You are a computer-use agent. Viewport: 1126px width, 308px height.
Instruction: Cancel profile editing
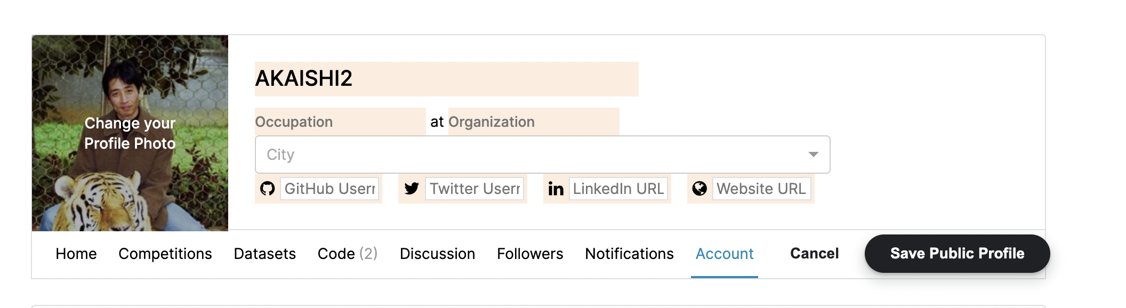coord(814,254)
